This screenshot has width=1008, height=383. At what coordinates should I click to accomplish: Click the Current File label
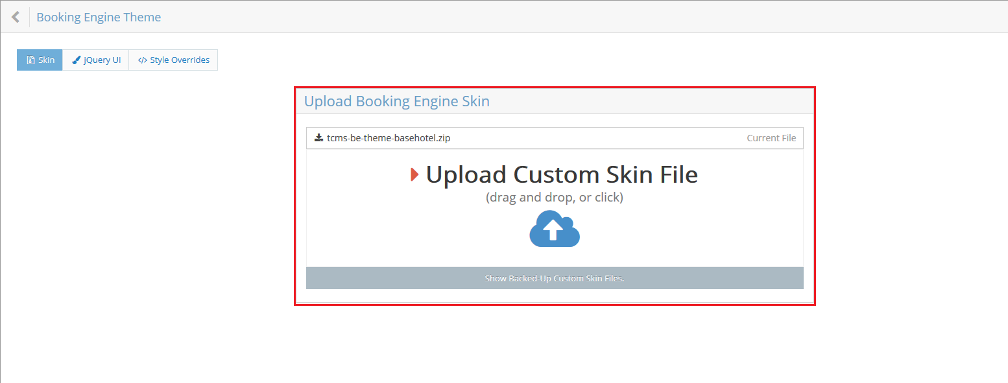(771, 137)
